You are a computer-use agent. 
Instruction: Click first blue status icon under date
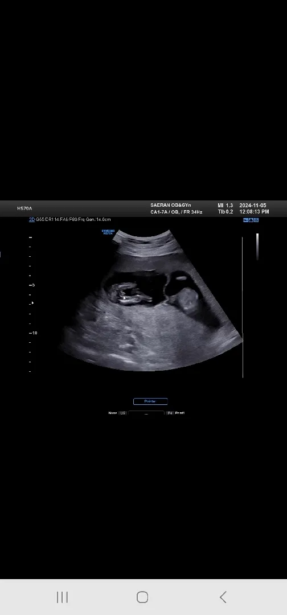pos(245,220)
